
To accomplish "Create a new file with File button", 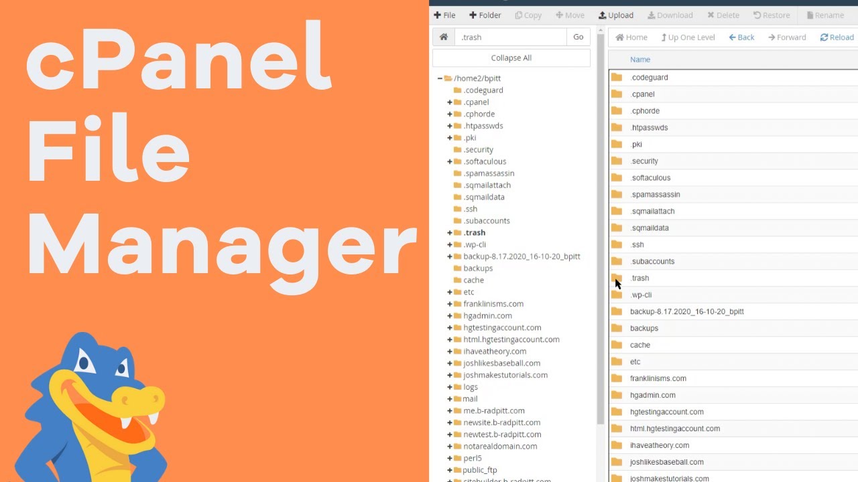I will (444, 15).
